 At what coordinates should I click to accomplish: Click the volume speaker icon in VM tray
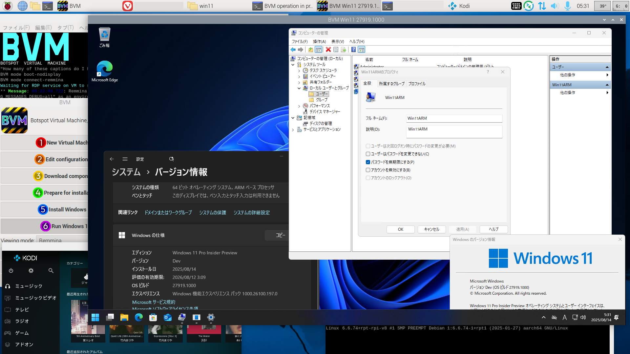click(x=583, y=317)
